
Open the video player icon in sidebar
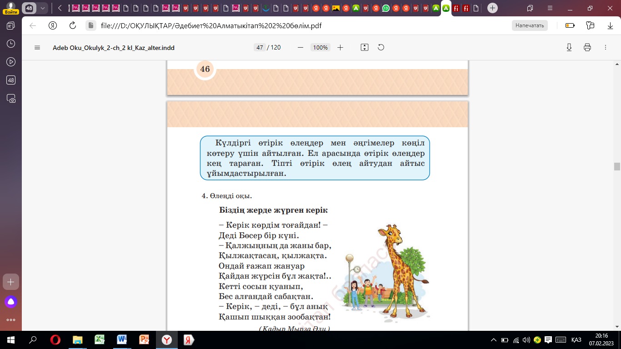coord(11,62)
